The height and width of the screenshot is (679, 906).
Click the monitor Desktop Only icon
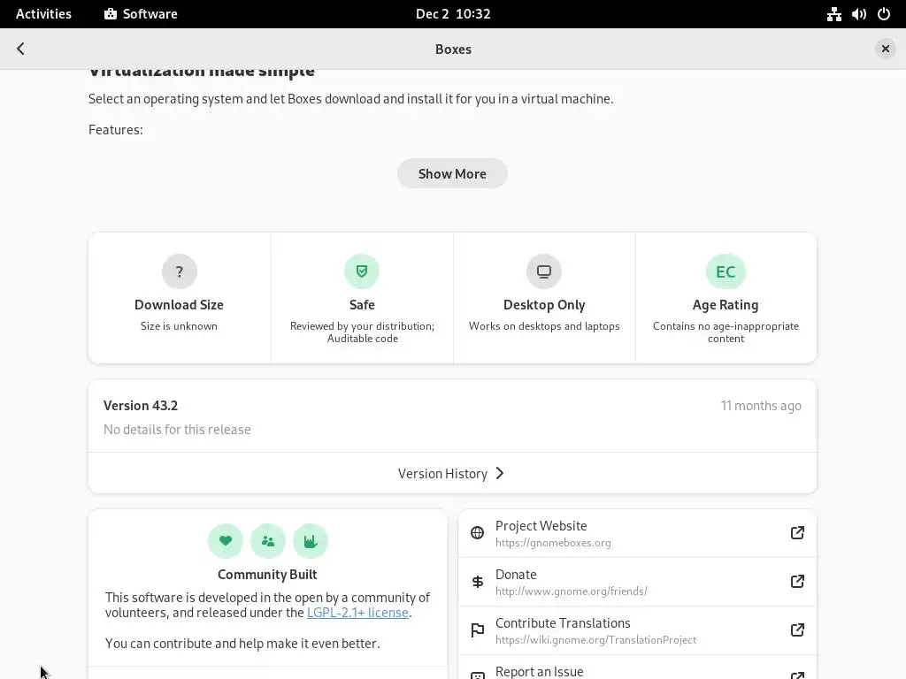[544, 271]
